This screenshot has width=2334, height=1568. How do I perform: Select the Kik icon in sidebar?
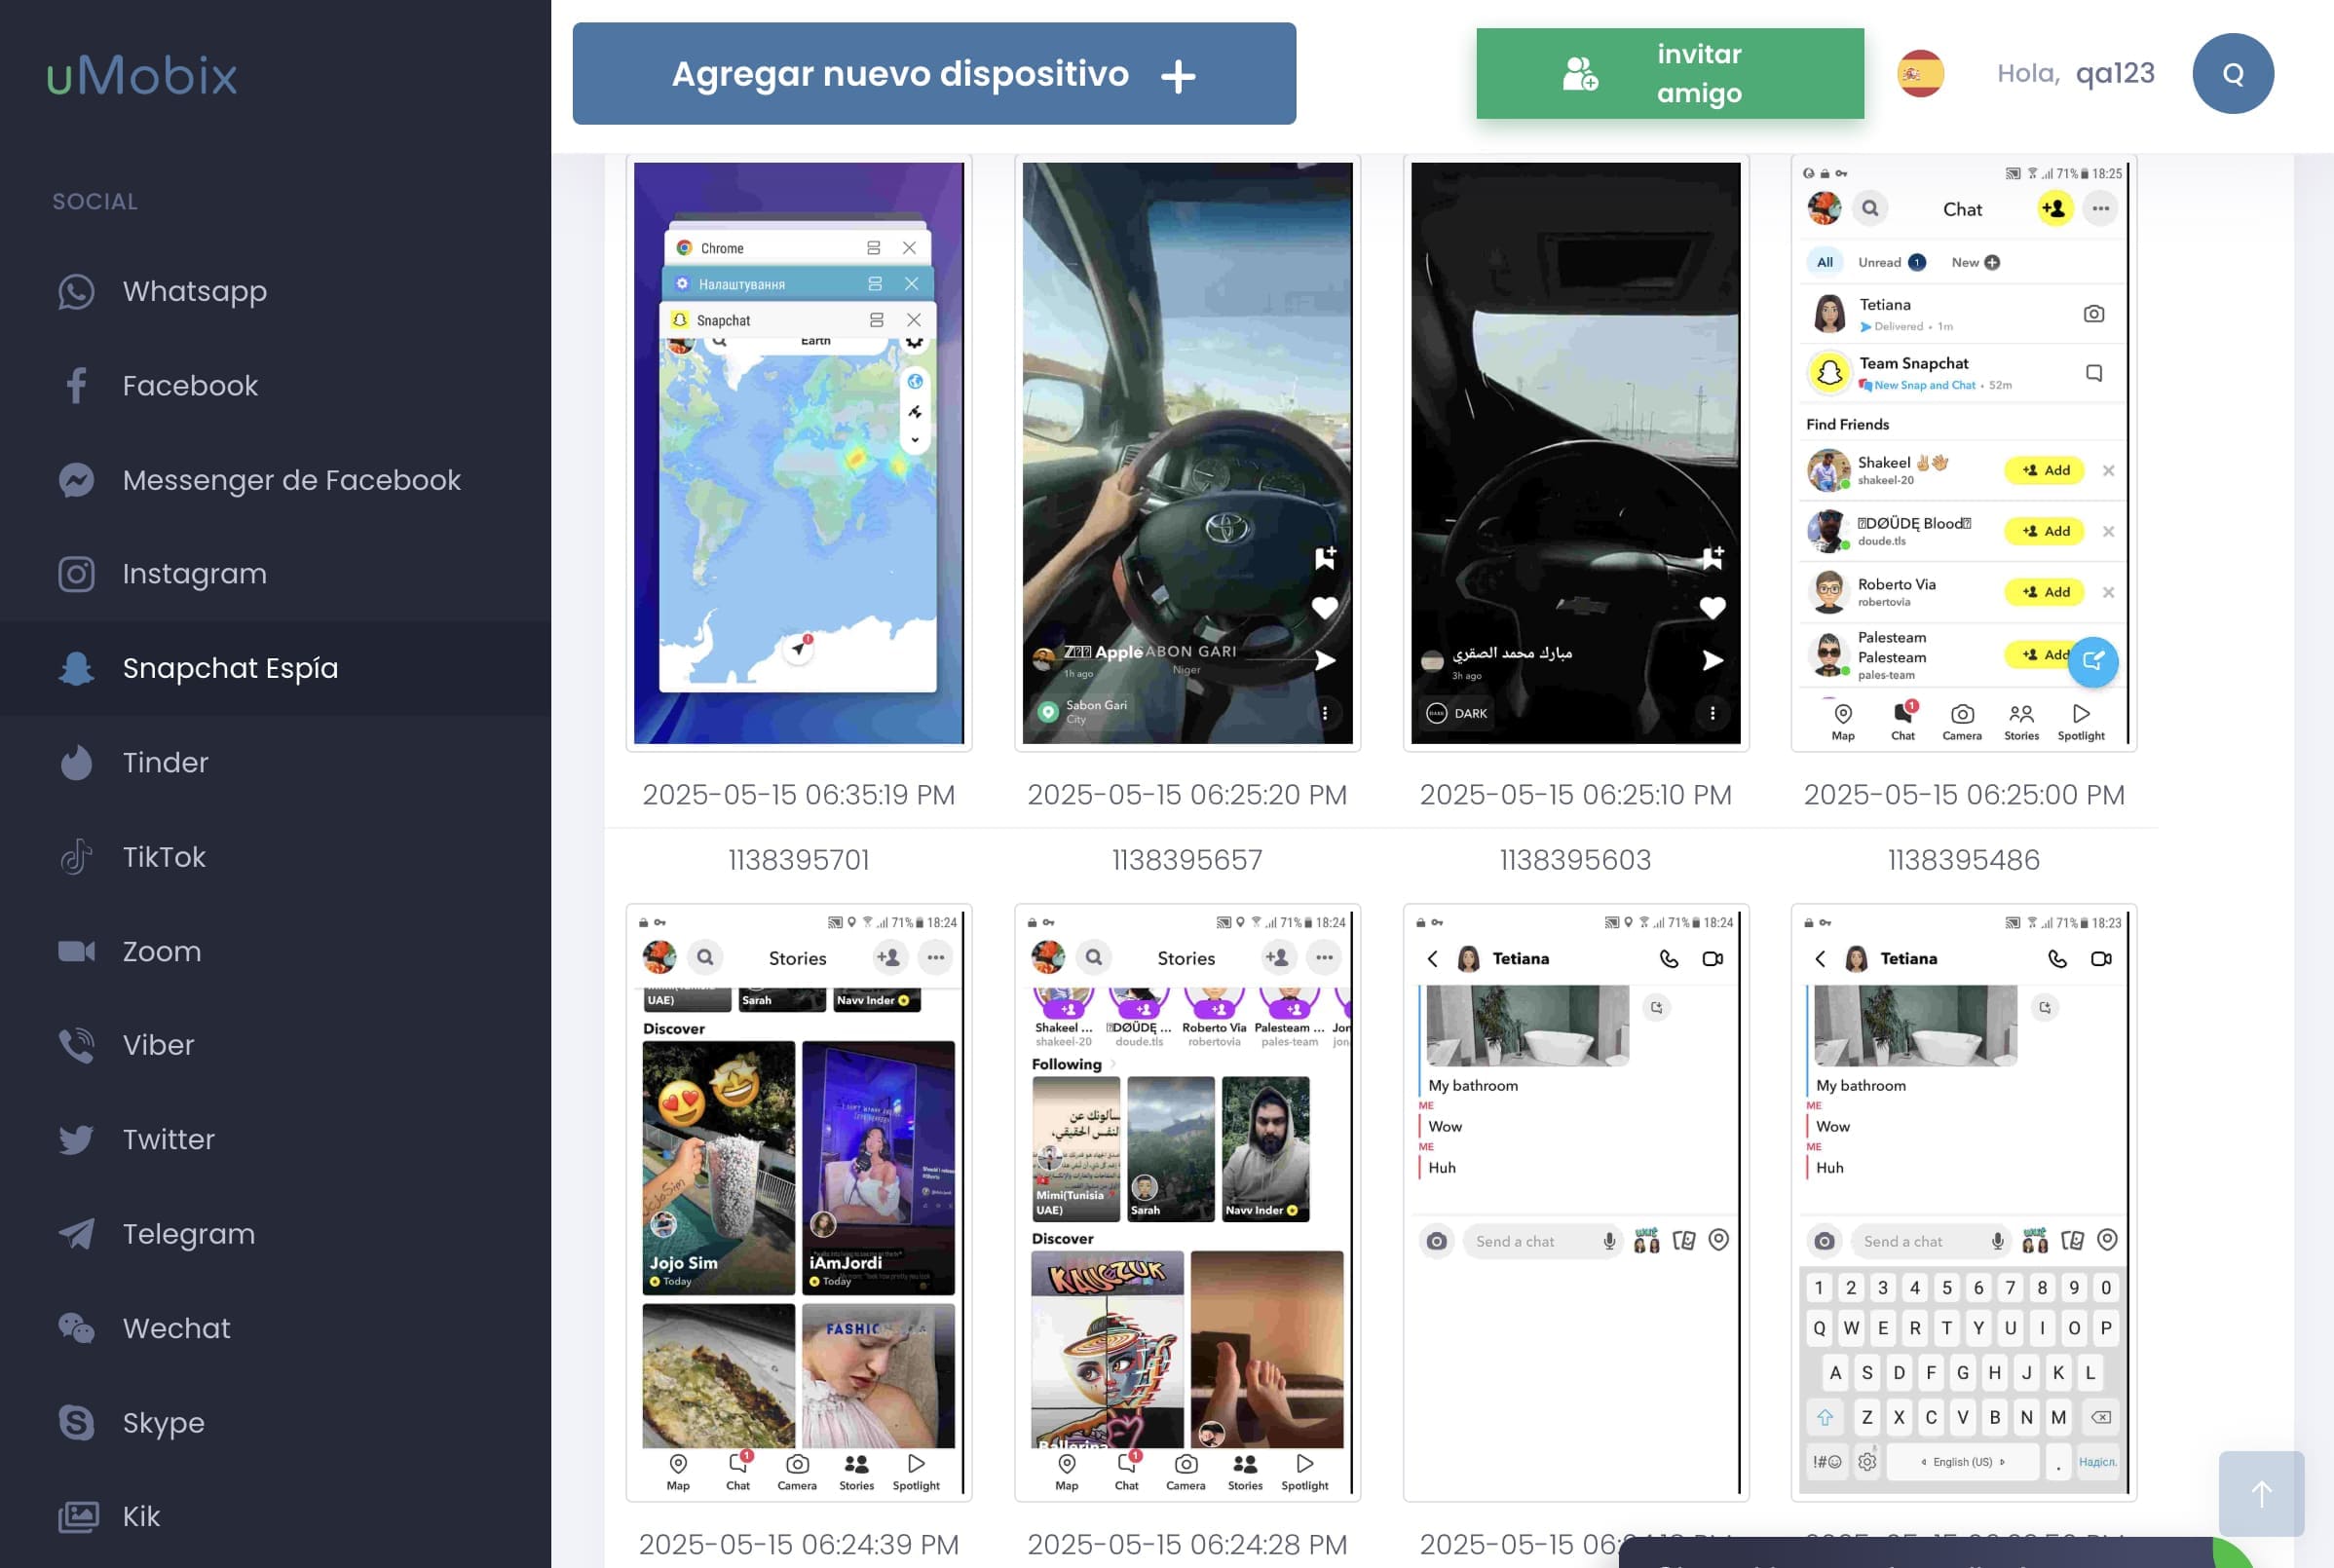(x=78, y=1517)
